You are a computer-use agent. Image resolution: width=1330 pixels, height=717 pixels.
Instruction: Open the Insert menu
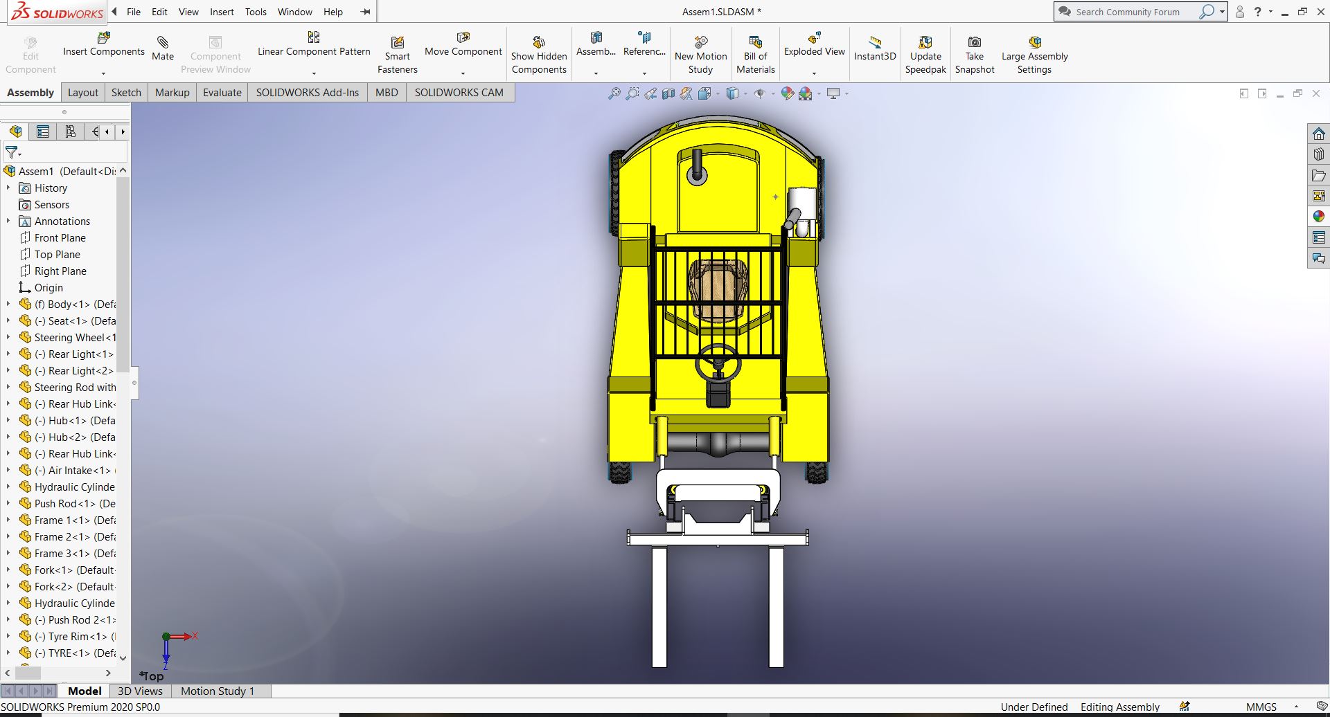[222, 12]
